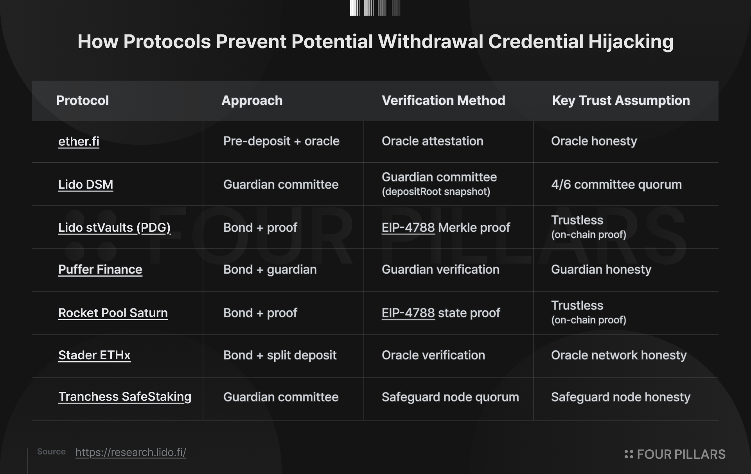Click the Four Pillars dots logo icon
This screenshot has height=474, width=751.
click(x=629, y=454)
